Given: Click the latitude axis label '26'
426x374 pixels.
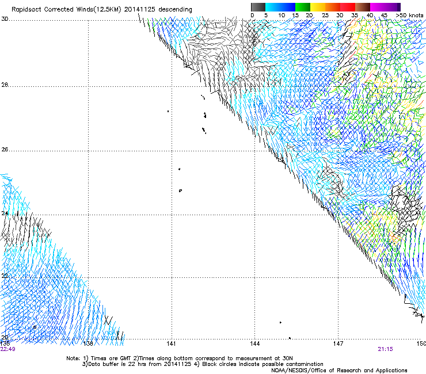Looking at the screenshot, I should (5, 150).
